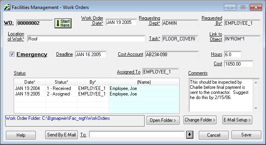Save the work order
Screen dimensions: 266x145
[246, 135]
